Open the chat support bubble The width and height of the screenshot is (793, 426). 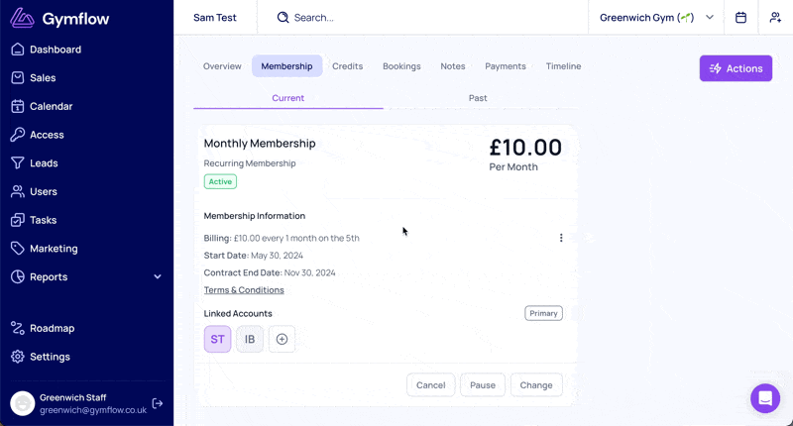[x=765, y=398]
